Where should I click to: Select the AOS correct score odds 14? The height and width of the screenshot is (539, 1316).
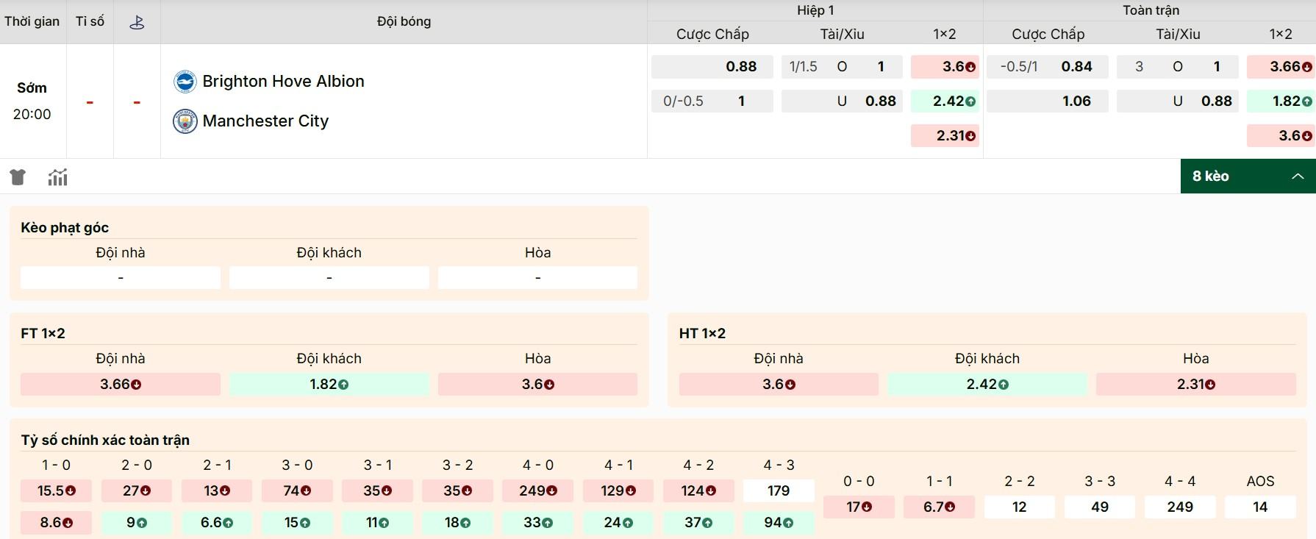[1259, 507]
